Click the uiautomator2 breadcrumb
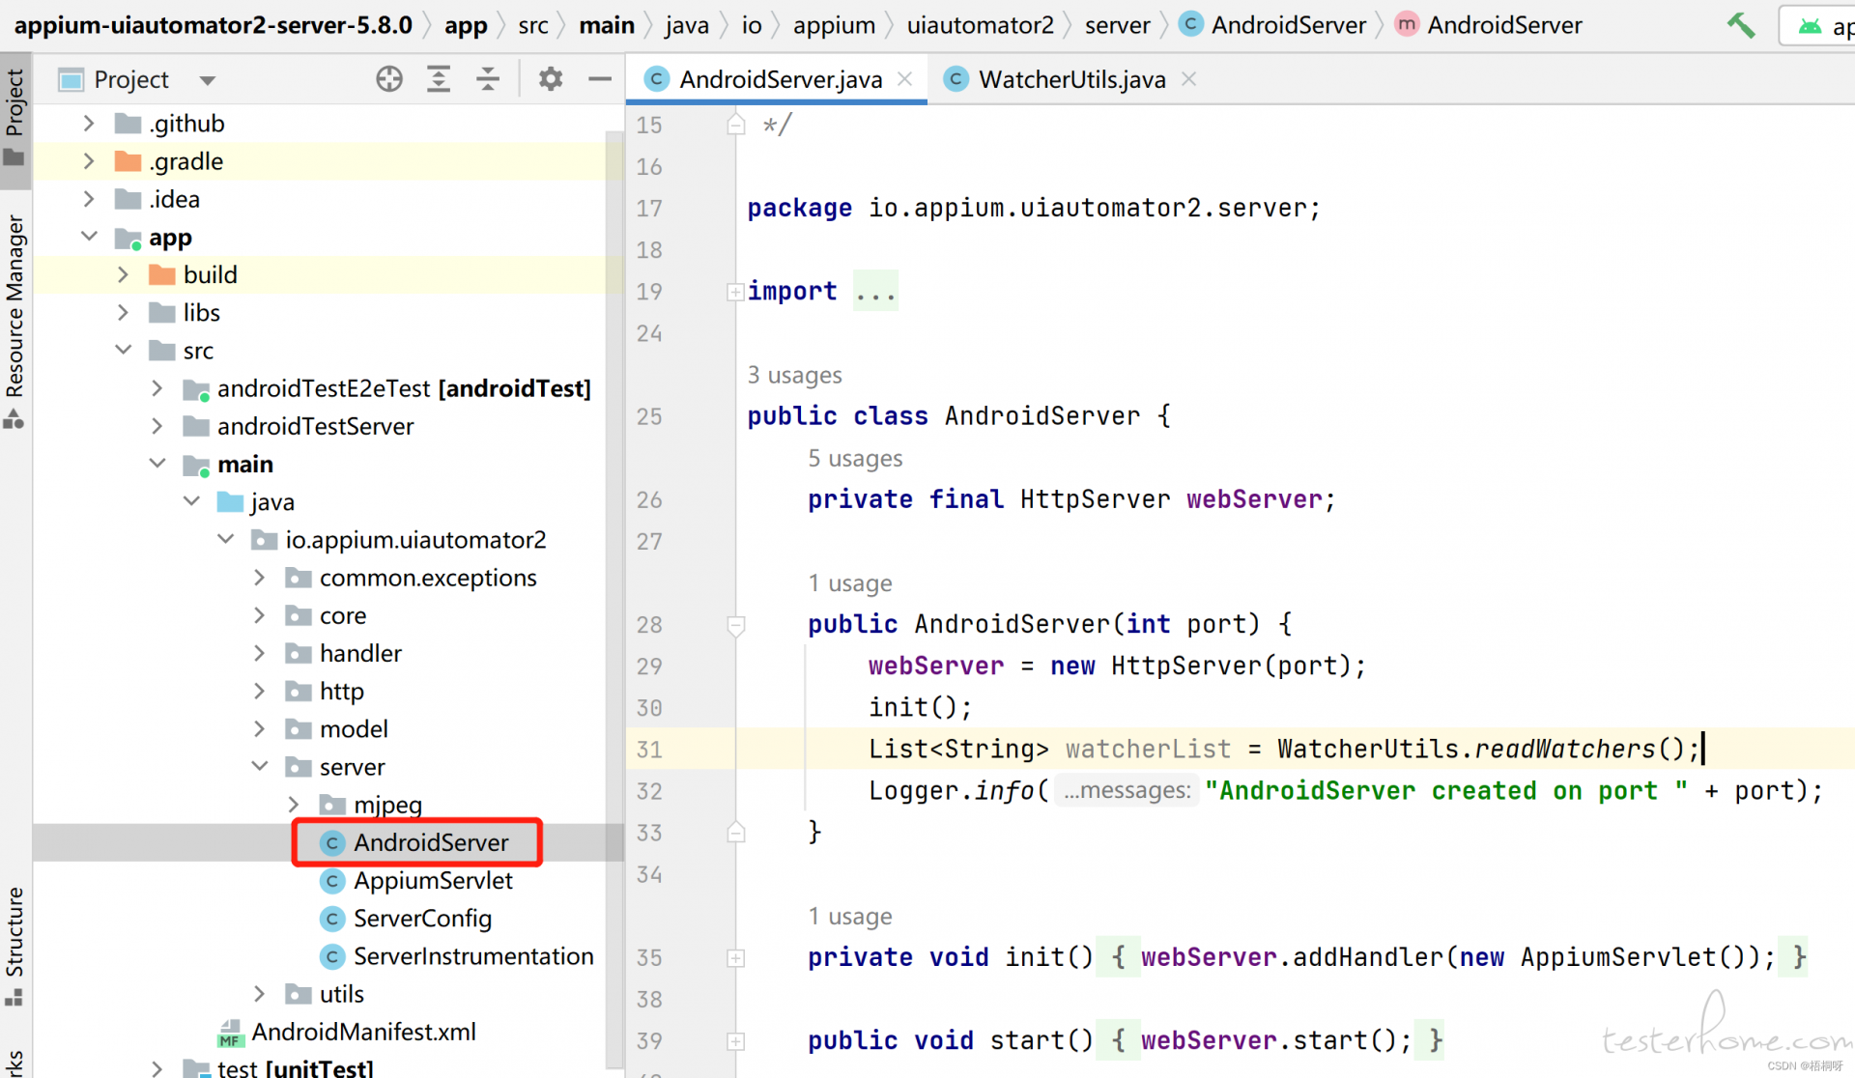Image resolution: width=1855 pixels, height=1078 pixels. (x=980, y=25)
